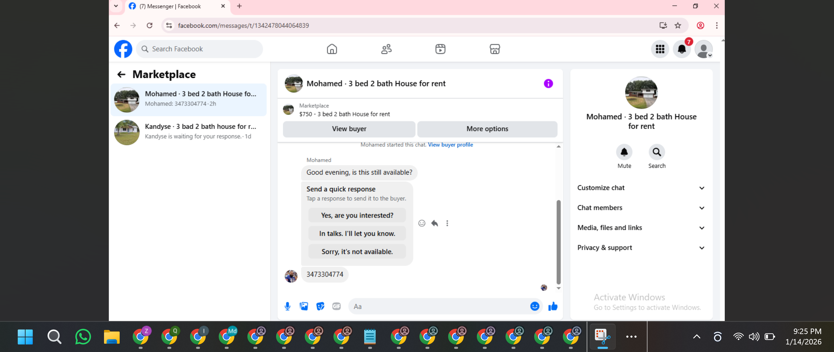Image resolution: width=834 pixels, height=352 pixels.
Task: React to message with smiley icon
Action: coord(422,223)
